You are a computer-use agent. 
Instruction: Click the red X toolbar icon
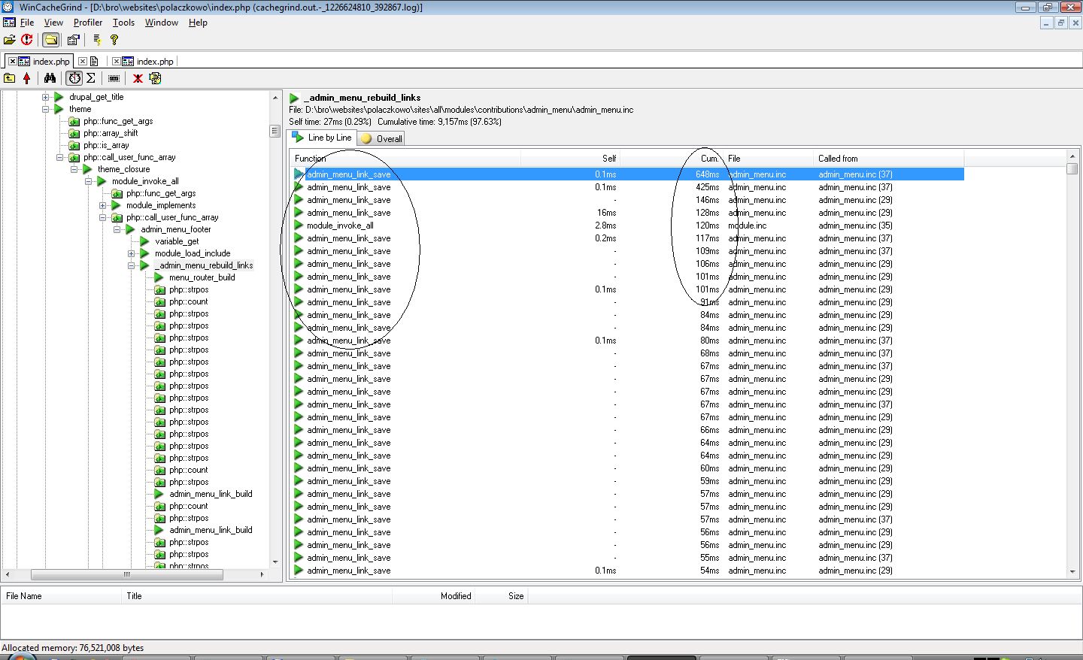point(138,78)
